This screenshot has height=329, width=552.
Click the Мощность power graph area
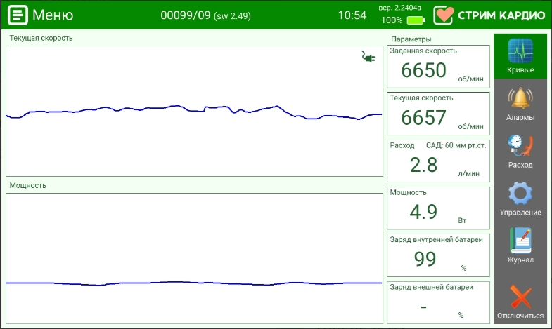point(193,258)
